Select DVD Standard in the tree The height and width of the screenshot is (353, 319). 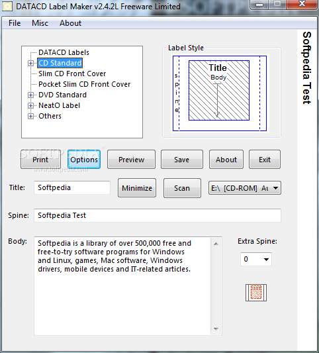click(x=62, y=95)
